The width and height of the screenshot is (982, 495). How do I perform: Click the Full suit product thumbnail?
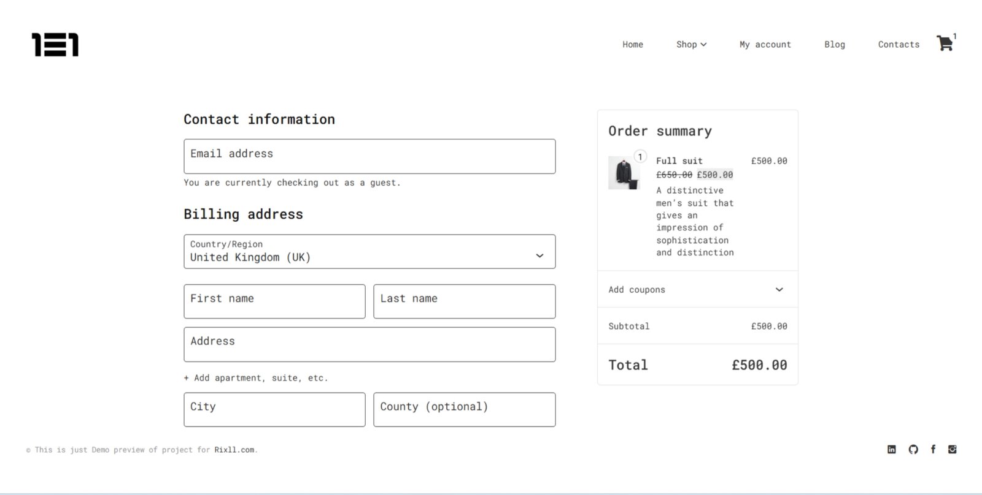(624, 173)
